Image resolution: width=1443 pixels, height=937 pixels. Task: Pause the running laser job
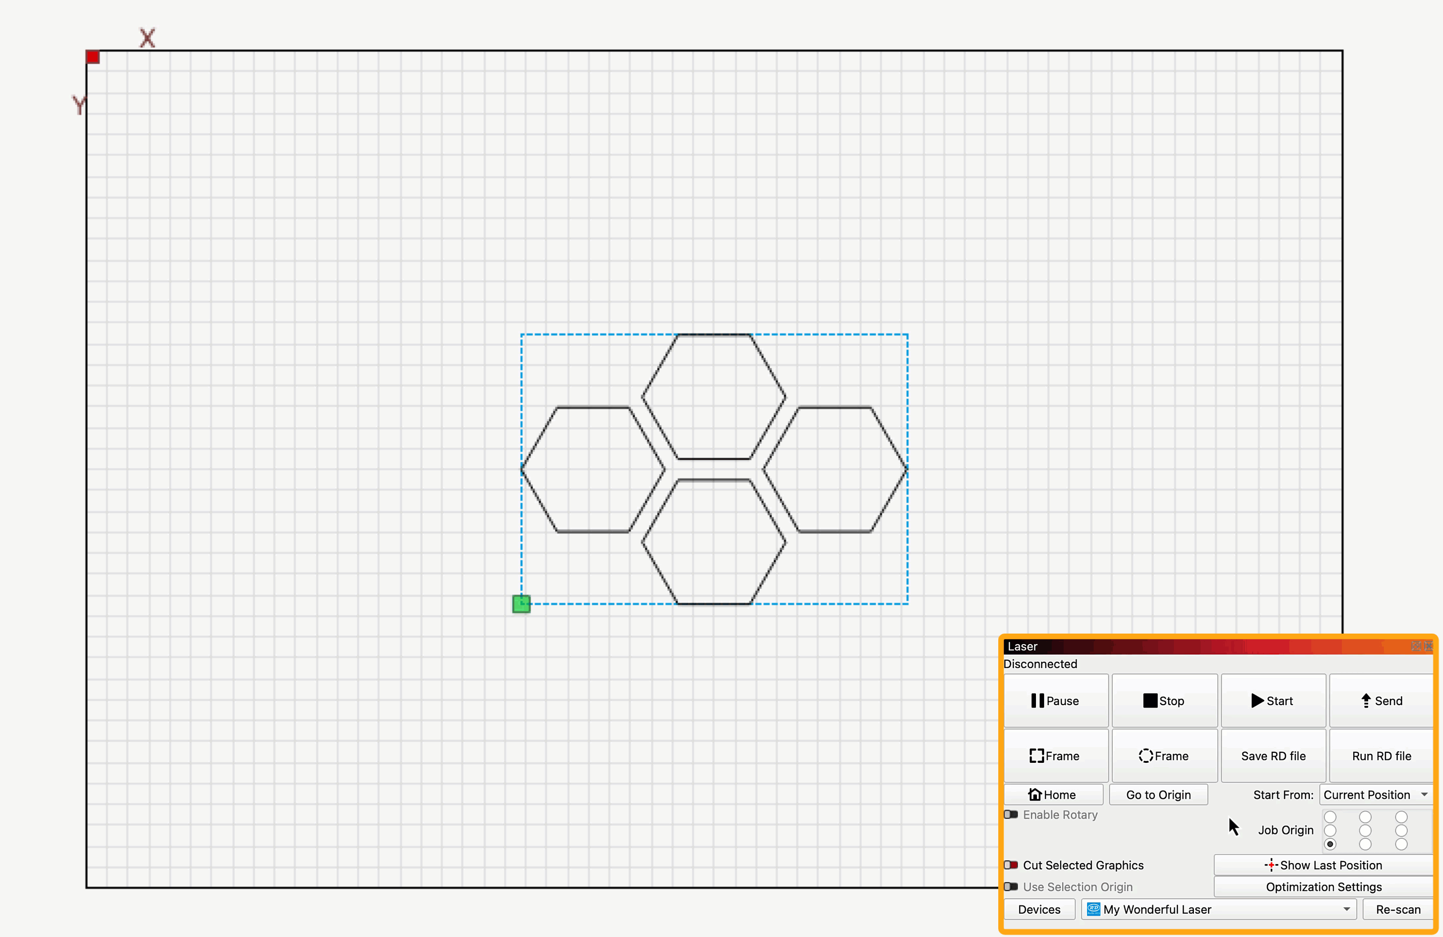click(1056, 701)
